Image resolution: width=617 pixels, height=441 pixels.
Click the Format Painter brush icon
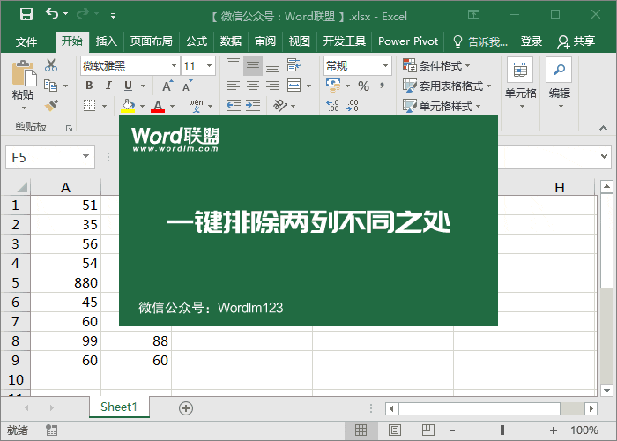click(51, 105)
